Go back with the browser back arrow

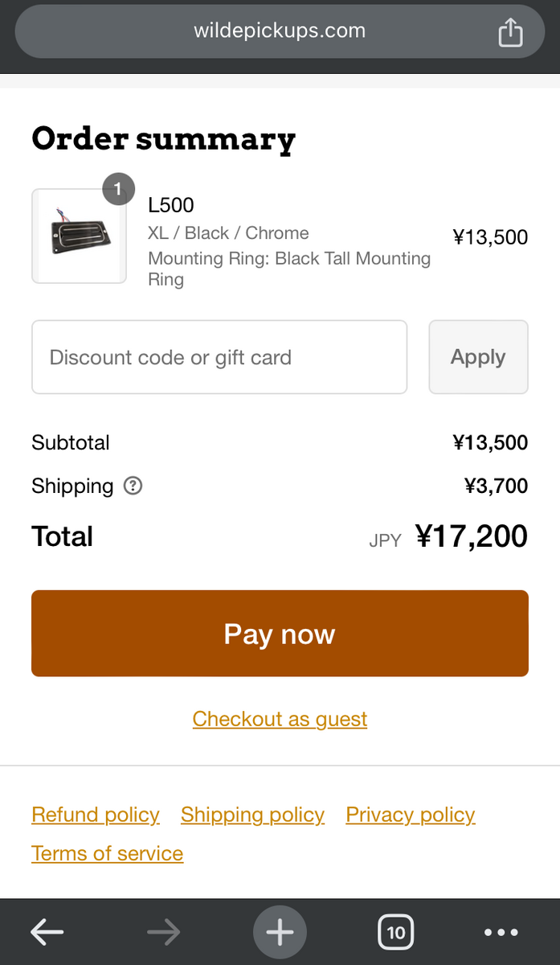coord(47,933)
